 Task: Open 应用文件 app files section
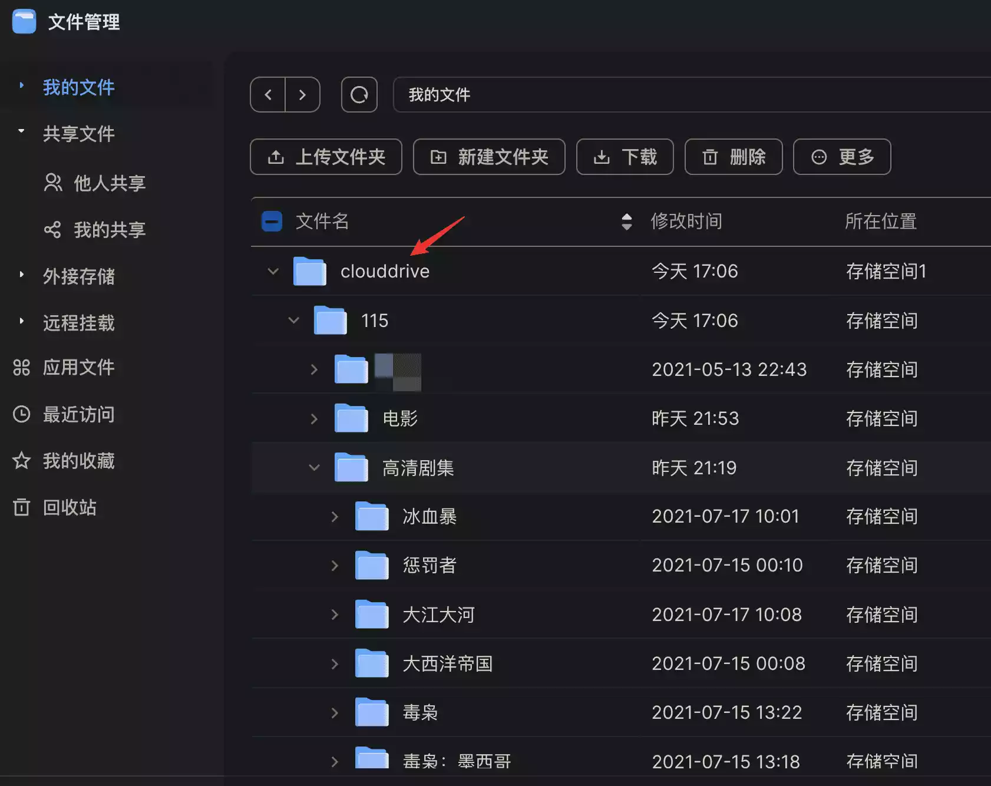78,368
